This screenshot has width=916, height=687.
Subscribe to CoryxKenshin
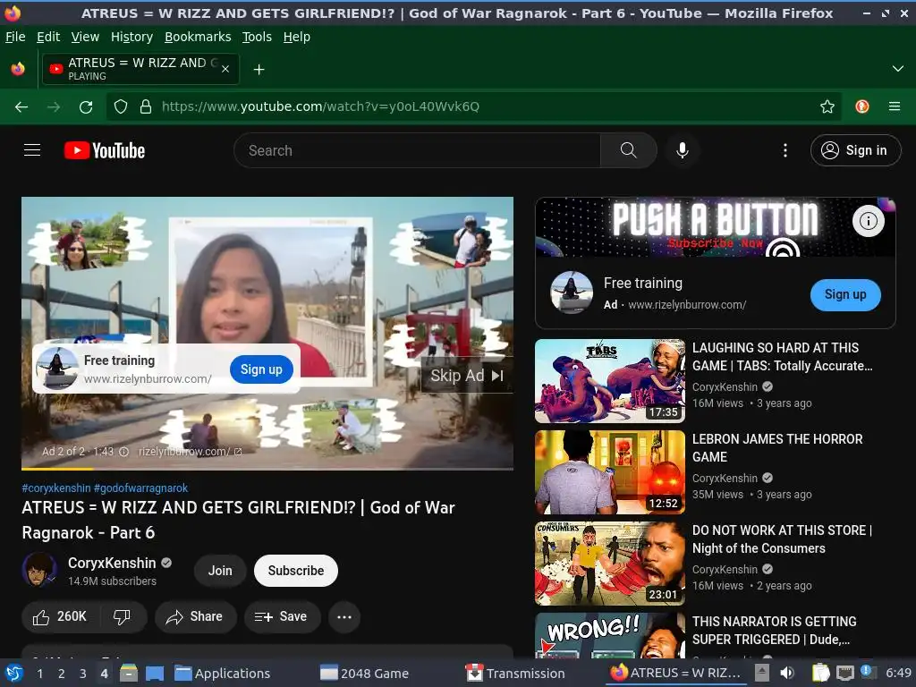(295, 571)
